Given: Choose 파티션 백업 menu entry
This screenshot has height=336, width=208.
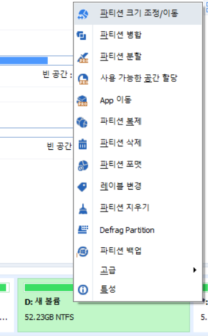Looking at the screenshot, I should (138, 251).
